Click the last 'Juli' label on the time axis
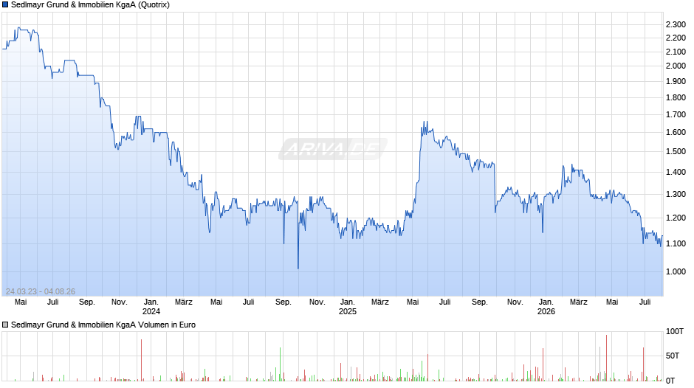This screenshot has width=694, height=388. 645,302
